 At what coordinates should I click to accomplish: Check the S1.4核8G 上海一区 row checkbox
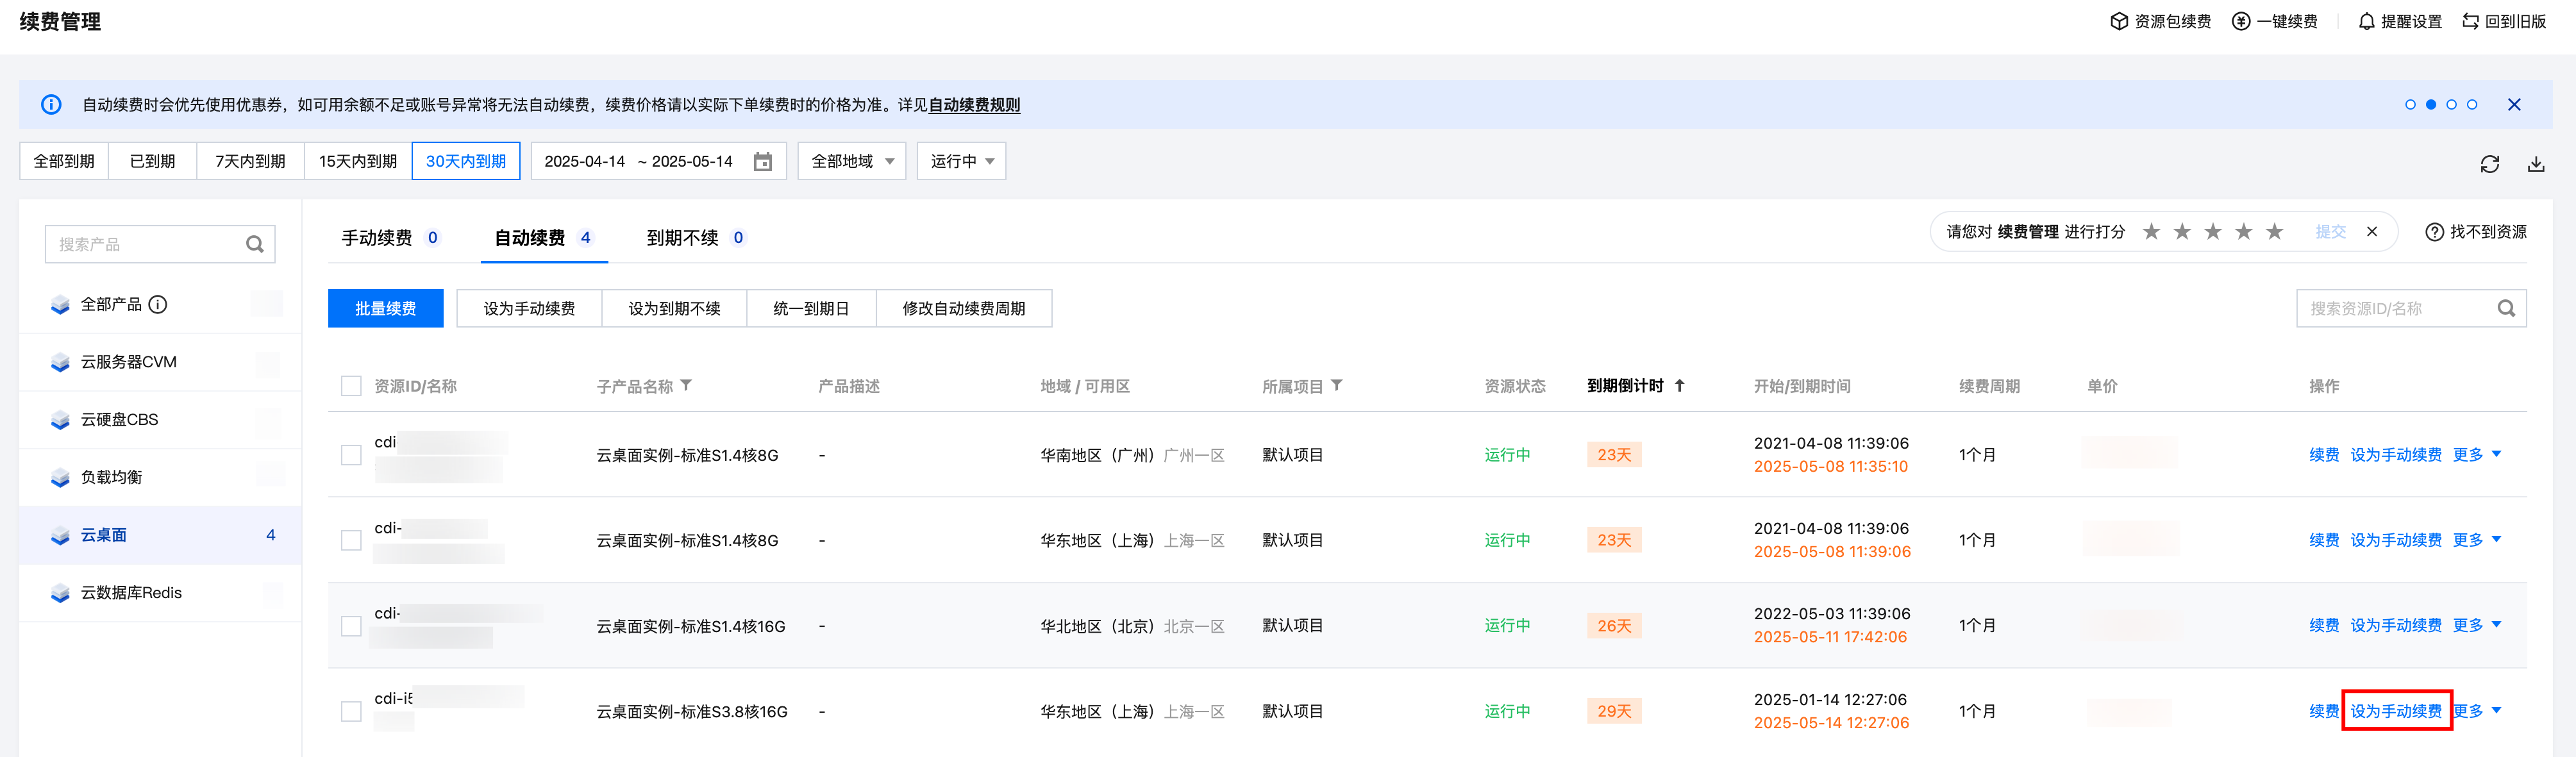coord(351,540)
